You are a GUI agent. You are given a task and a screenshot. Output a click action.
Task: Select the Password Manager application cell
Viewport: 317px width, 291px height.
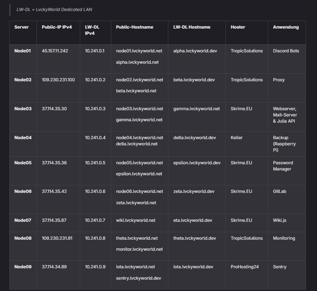click(x=283, y=166)
